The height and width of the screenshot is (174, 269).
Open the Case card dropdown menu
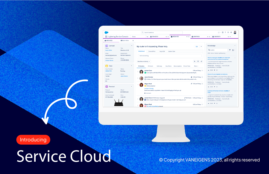point(132,66)
